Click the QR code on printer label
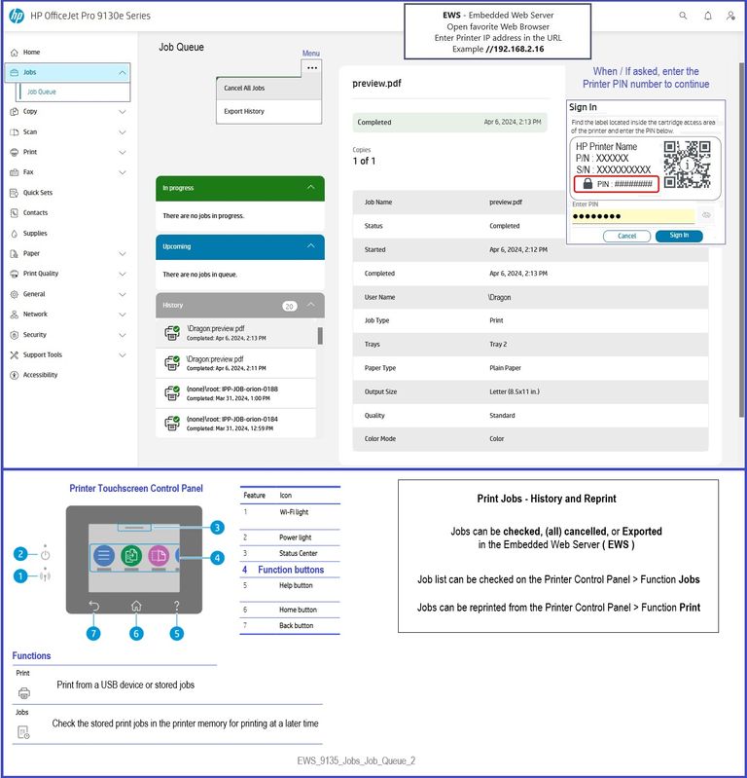Image resolution: width=747 pixels, height=778 pixels. coord(687,165)
